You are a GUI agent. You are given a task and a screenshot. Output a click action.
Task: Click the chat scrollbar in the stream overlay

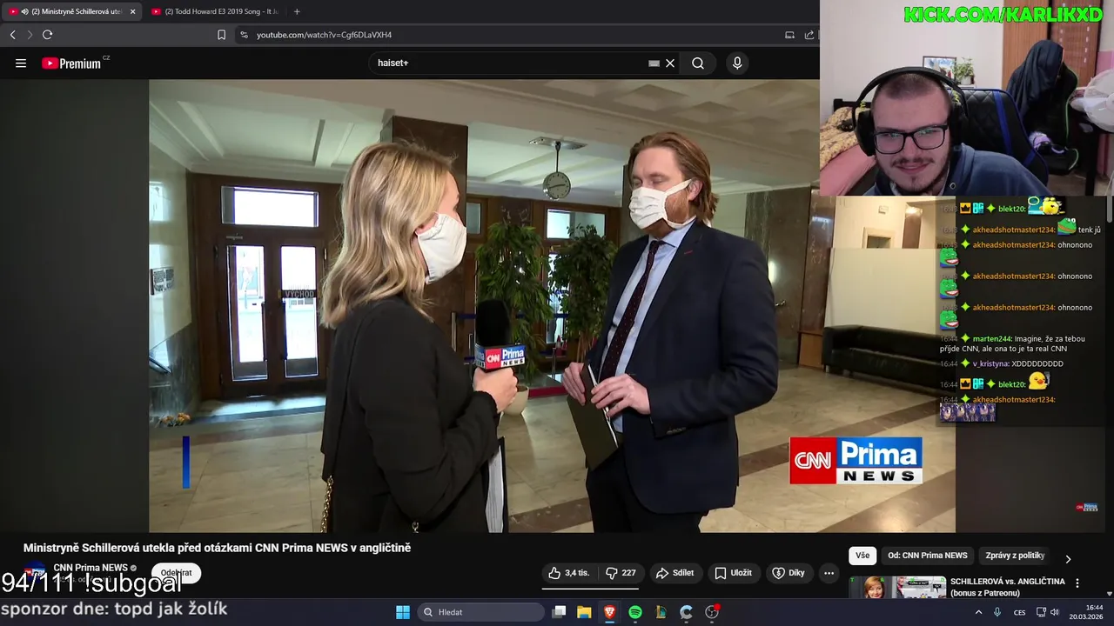coord(1109,209)
